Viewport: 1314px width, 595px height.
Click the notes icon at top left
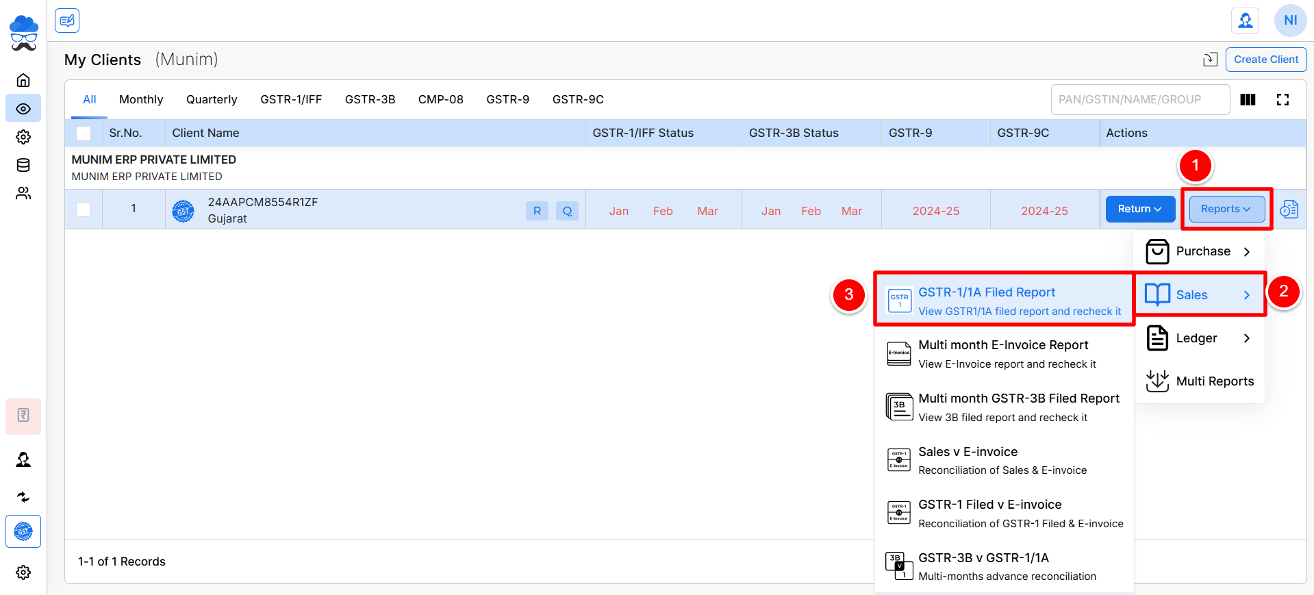pos(67,21)
